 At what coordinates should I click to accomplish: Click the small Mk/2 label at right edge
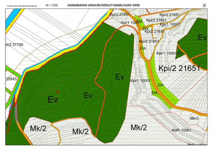pos(194,118)
